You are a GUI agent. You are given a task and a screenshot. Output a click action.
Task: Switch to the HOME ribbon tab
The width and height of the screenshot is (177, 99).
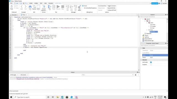point(31,3)
